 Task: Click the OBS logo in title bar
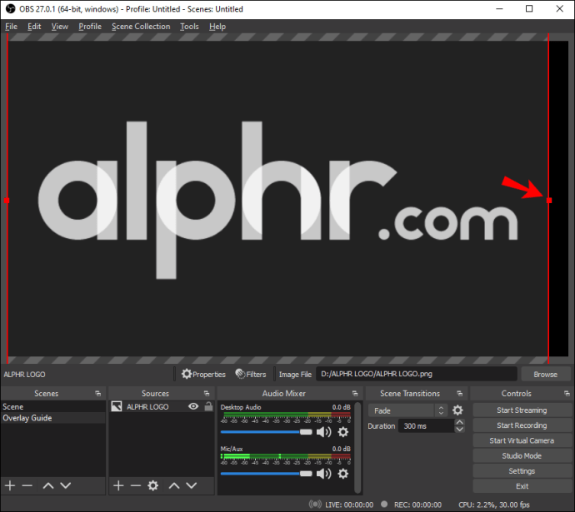click(x=10, y=9)
